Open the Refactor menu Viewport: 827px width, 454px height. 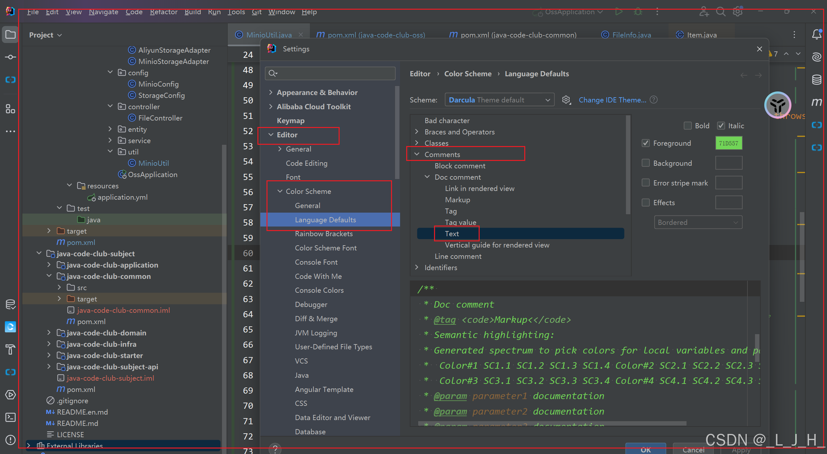(x=164, y=12)
